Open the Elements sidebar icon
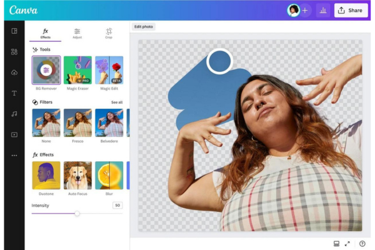This screenshot has height=250, width=375. tap(14, 51)
